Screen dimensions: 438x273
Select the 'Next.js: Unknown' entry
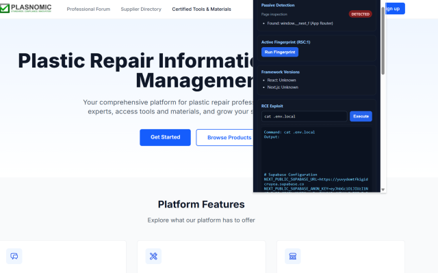pos(283,87)
